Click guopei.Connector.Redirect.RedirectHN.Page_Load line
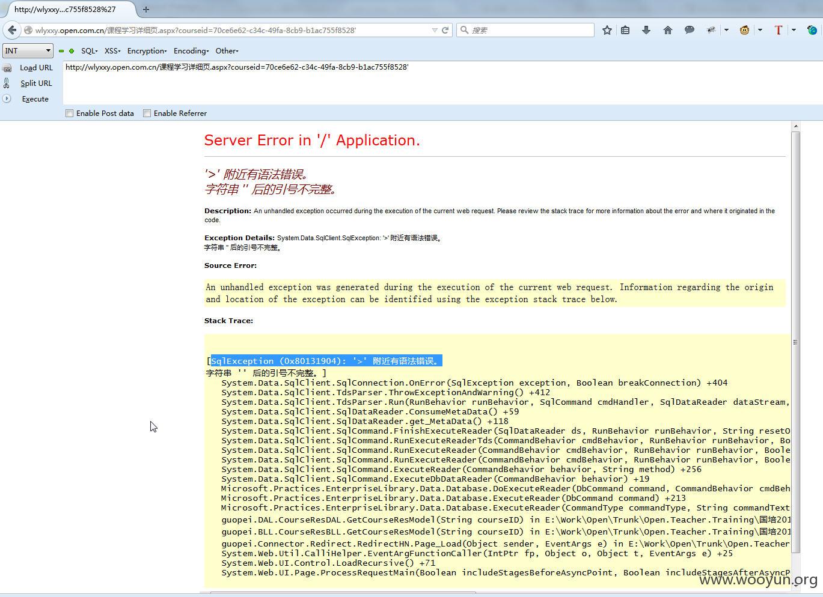 coord(506,544)
